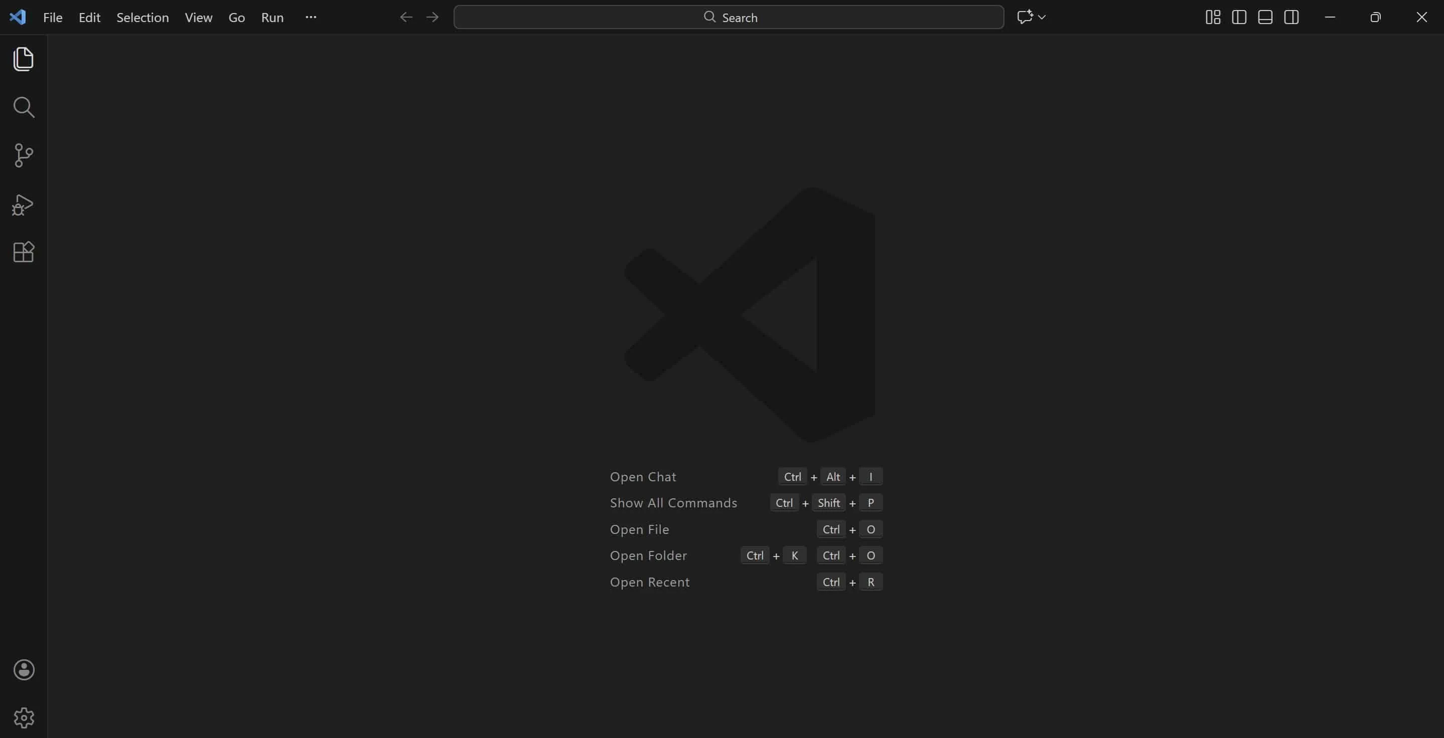Open the Go menu
The height and width of the screenshot is (738, 1444).
coord(236,18)
